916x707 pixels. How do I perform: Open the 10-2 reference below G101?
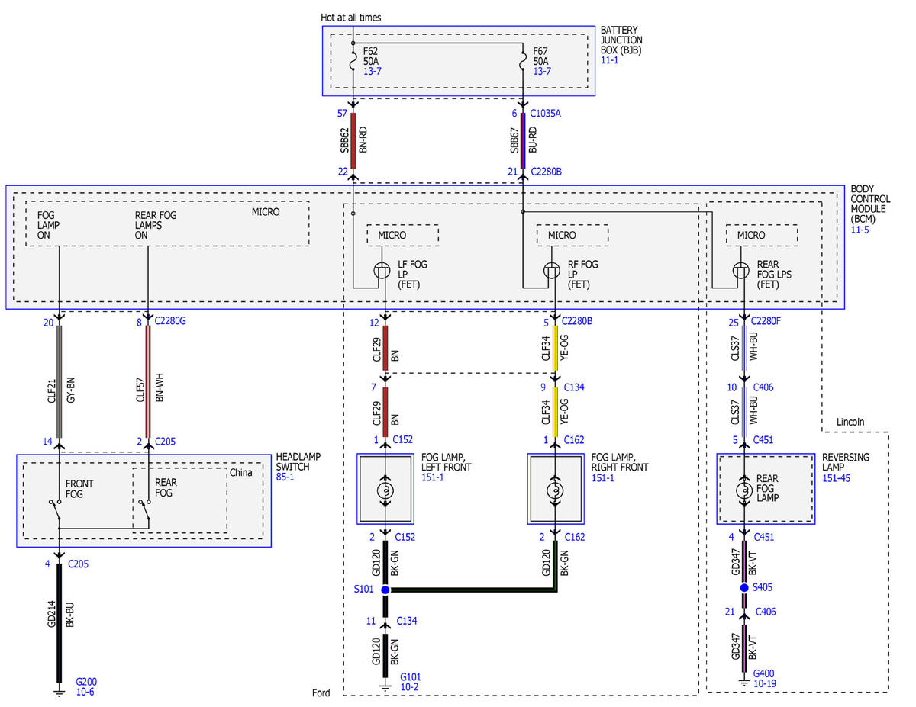410,687
